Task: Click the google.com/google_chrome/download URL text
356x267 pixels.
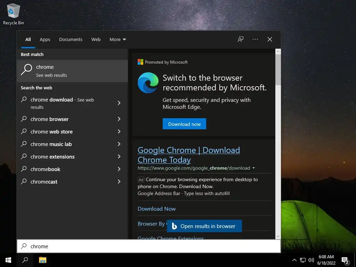Action: pos(194,168)
